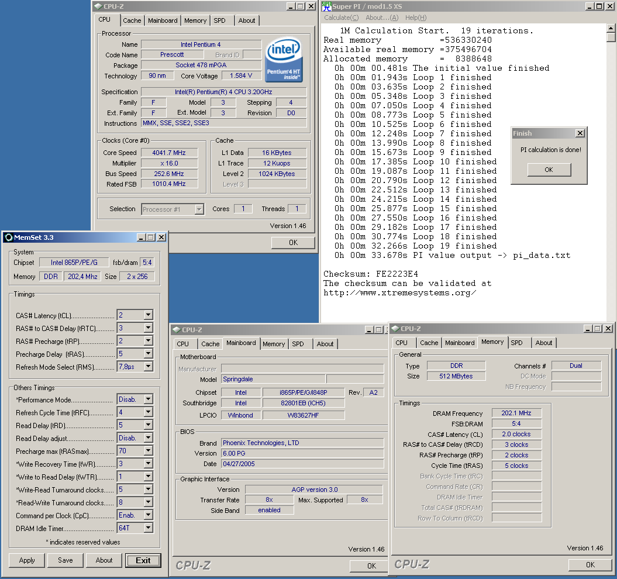This screenshot has height=579, width=617.
Task: Click OK in the Memory CPU-Z window
Action: coord(590,565)
